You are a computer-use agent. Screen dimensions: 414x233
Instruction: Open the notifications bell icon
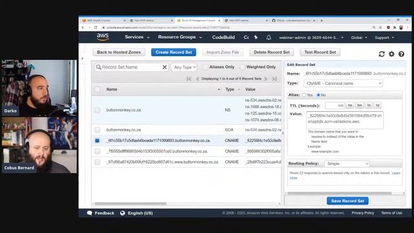(268, 38)
